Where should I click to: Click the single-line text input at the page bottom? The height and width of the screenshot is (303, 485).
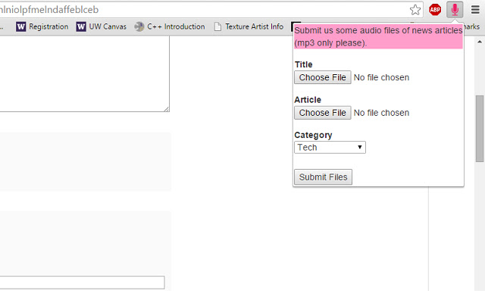coord(82,283)
